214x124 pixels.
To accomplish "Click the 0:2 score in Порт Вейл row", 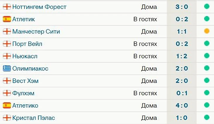I will click(182, 44).
